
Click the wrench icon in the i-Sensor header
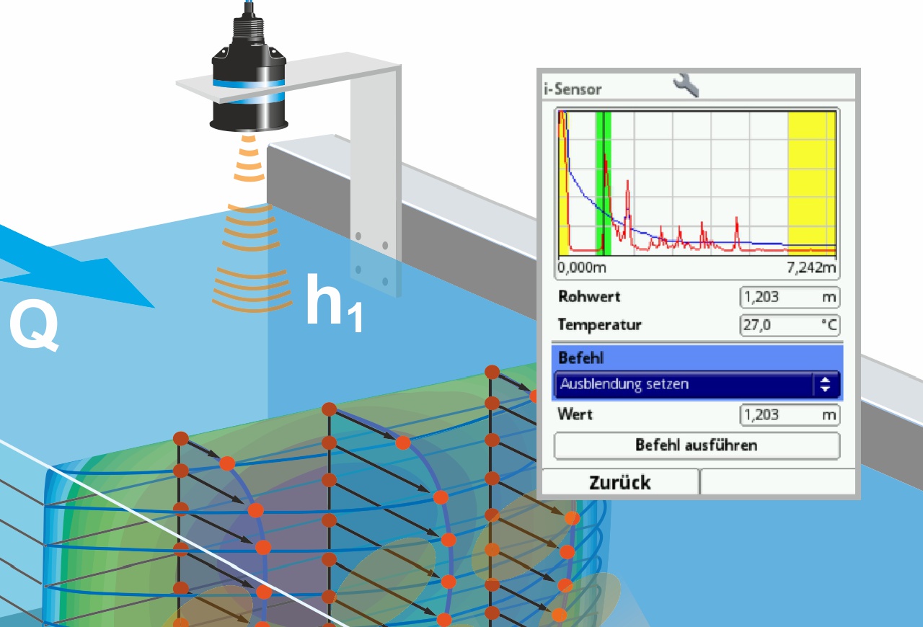(x=686, y=85)
